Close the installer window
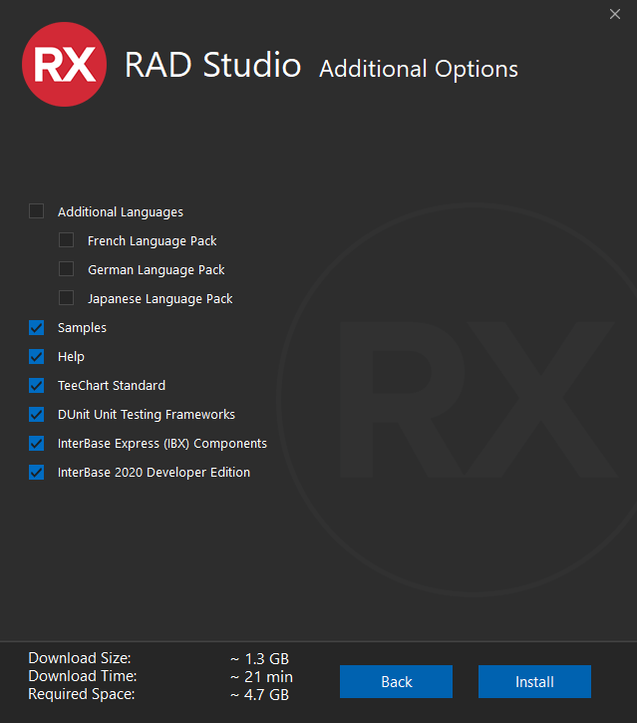Viewport: 637px width, 723px height. tap(615, 14)
